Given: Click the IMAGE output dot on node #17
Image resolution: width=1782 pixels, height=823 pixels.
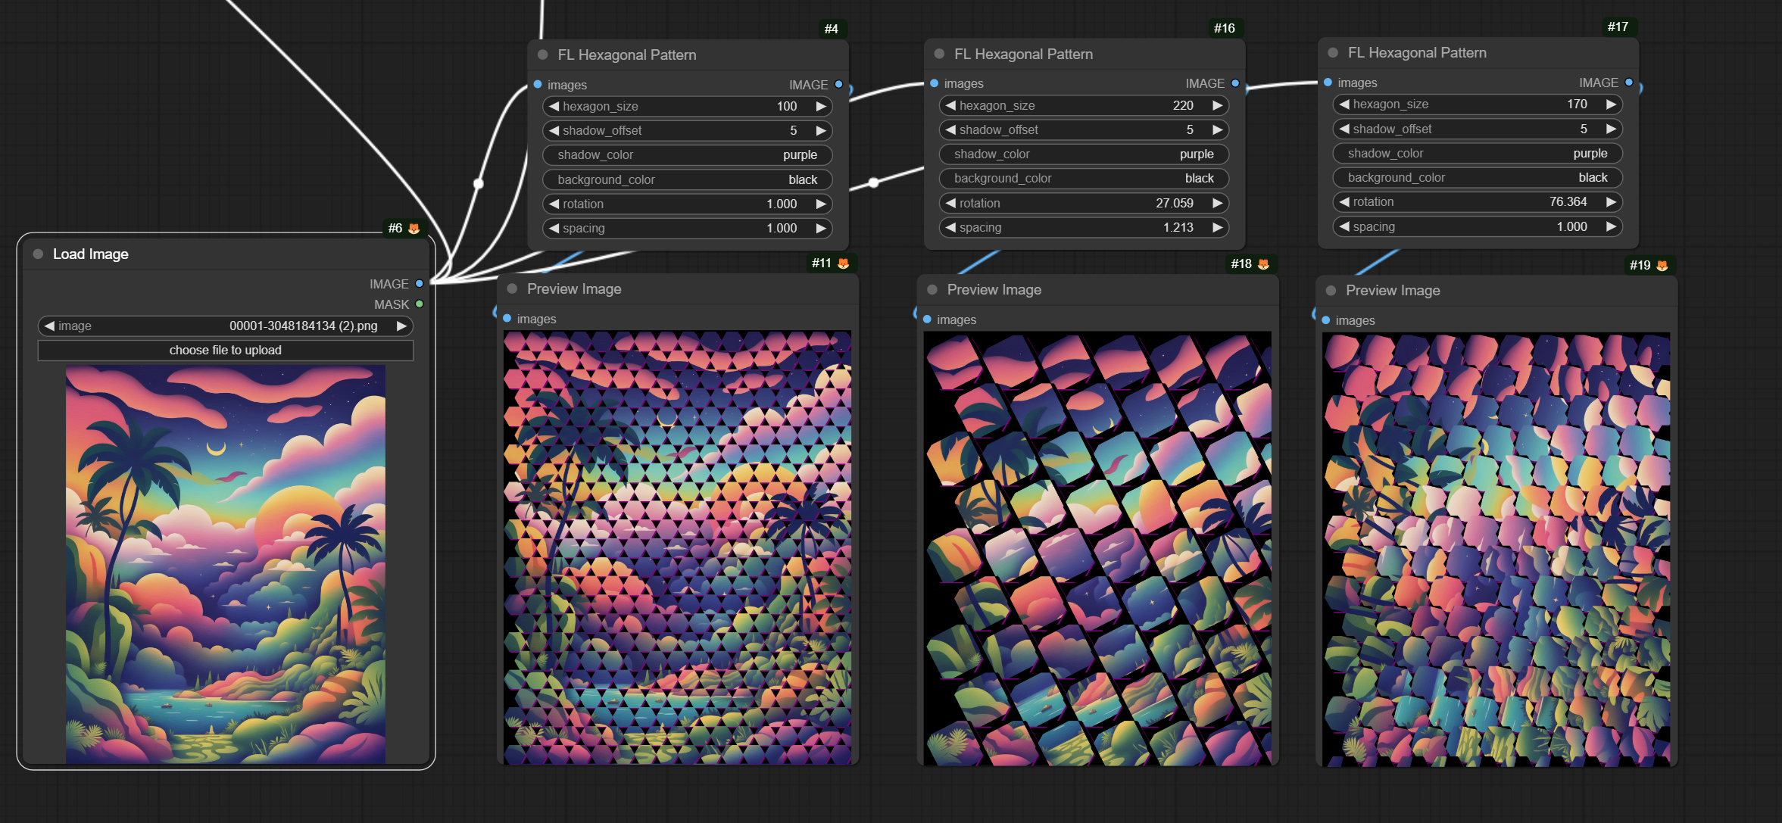Looking at the screenshot, I should tap(1629, 83).
